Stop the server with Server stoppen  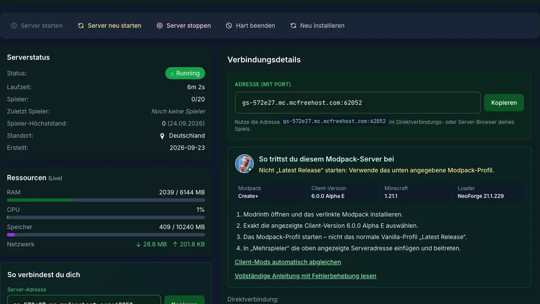pyautogui.click(x=184, y=25)
